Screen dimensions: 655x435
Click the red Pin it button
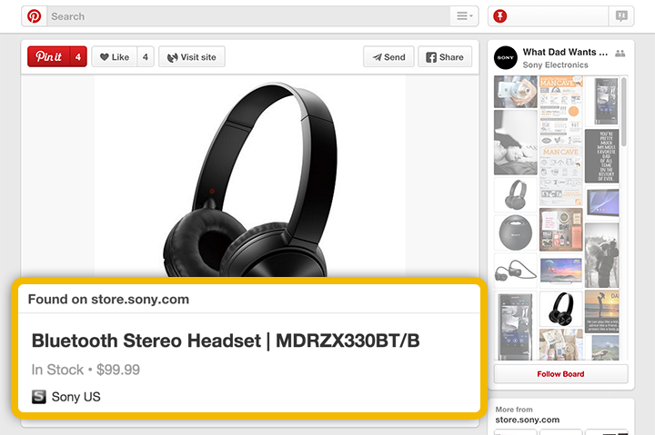[x=49, y=56]
